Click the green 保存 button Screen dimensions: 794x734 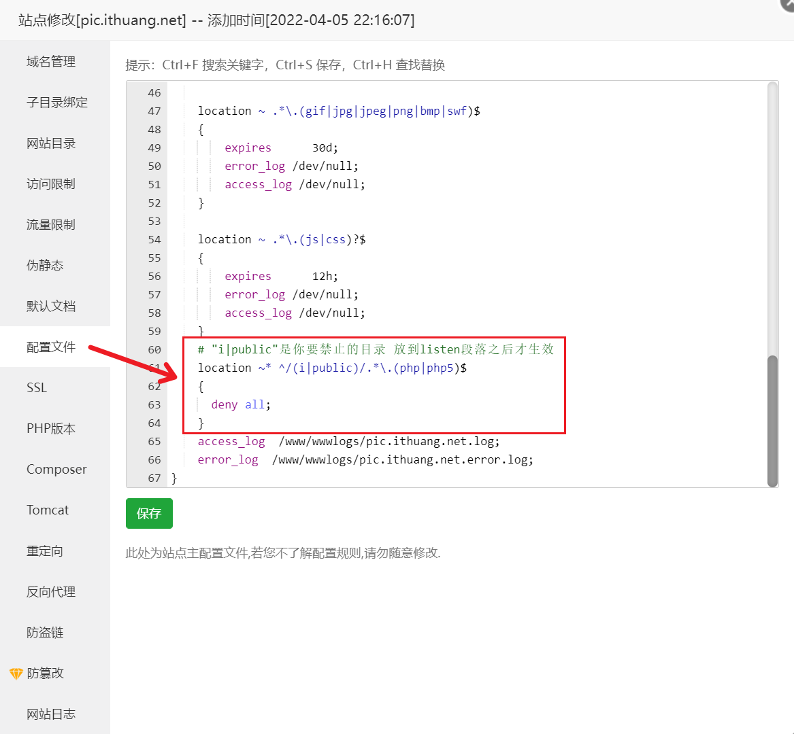point(150,513)
